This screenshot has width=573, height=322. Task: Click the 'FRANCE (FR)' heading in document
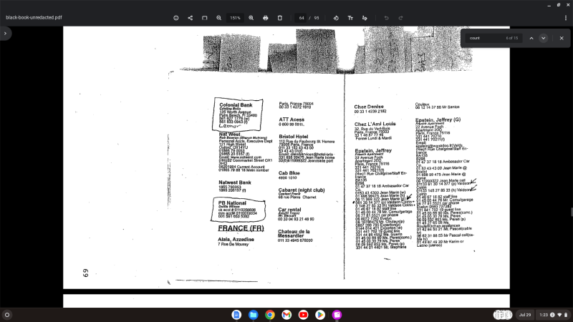(x=241, y=228)
